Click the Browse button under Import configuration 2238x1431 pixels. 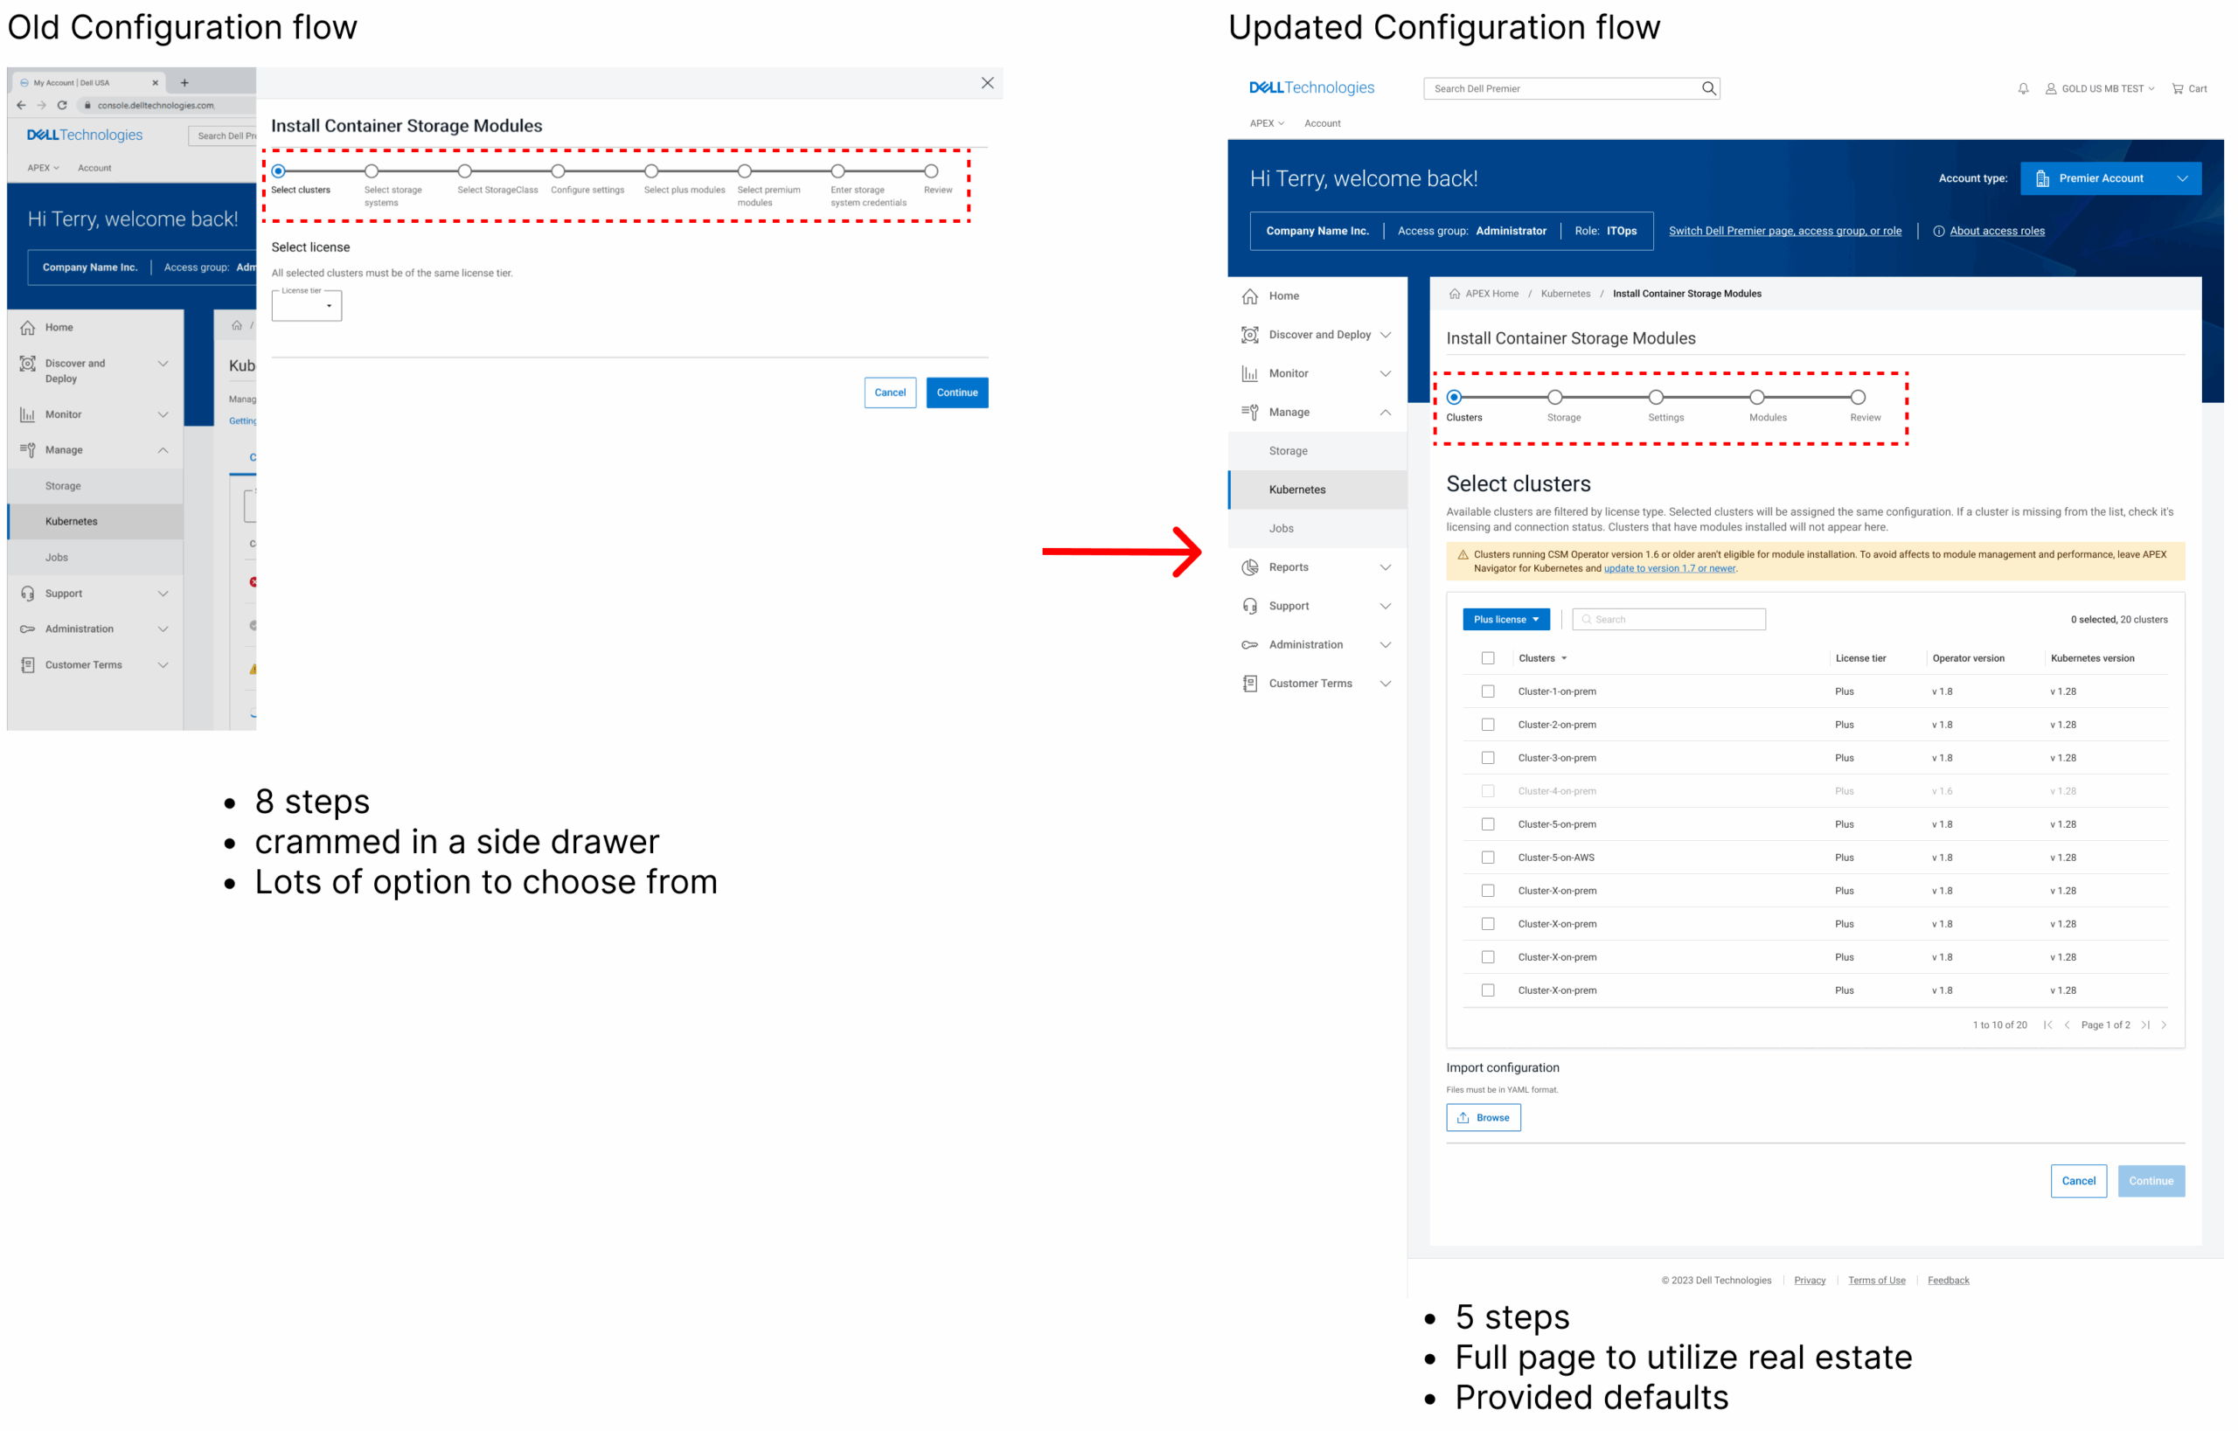[1484, 1118]
